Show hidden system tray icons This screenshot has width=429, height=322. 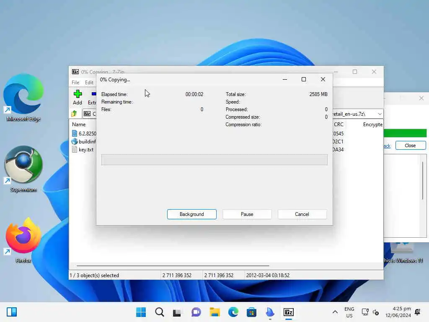(335, 312)
